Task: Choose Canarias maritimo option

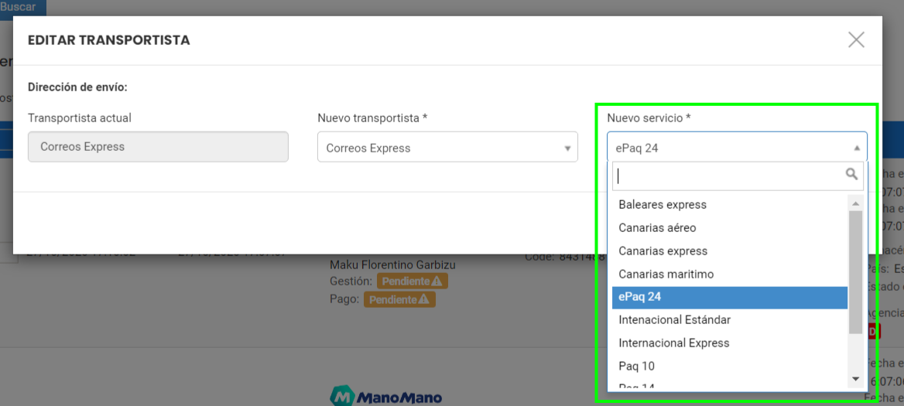Action: pos(730,274)
